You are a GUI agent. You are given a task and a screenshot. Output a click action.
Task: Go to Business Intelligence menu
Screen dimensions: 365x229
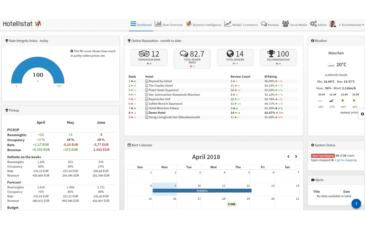pos(204,24)
